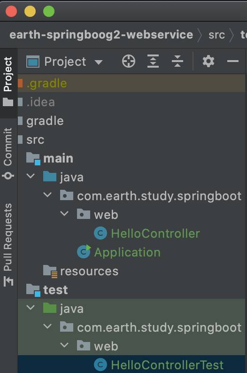
Task: Click the resources folder icon
Action: [x=50, y=271]
